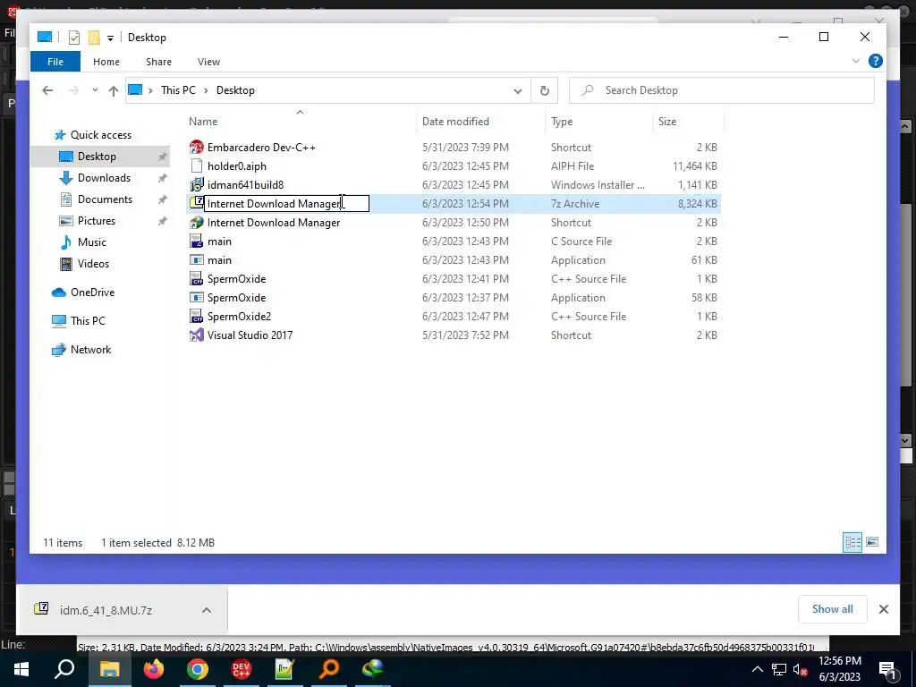Open idm.6_41_8.MU.7z download item

pyautogui.click(x=106, y=610)
